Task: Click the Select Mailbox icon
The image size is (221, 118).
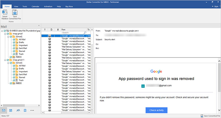Action: 5,12
